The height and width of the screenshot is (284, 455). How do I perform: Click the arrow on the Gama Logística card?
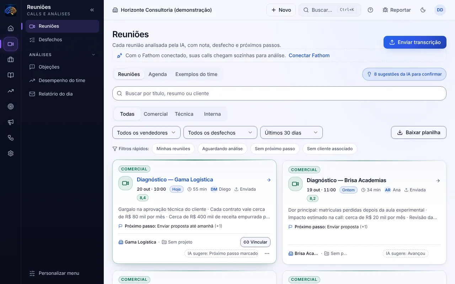coord(269,180)
